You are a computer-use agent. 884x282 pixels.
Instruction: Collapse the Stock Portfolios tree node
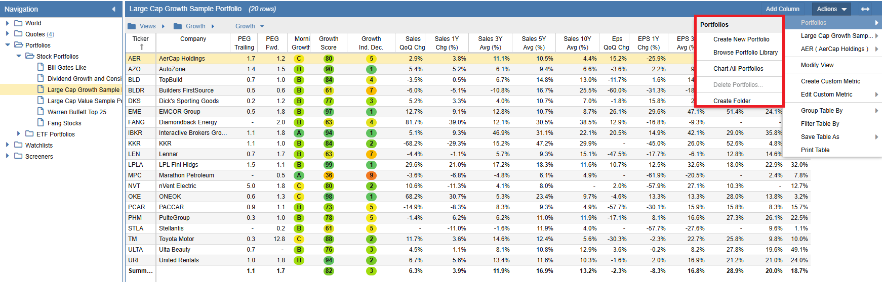tap(19, 56)
